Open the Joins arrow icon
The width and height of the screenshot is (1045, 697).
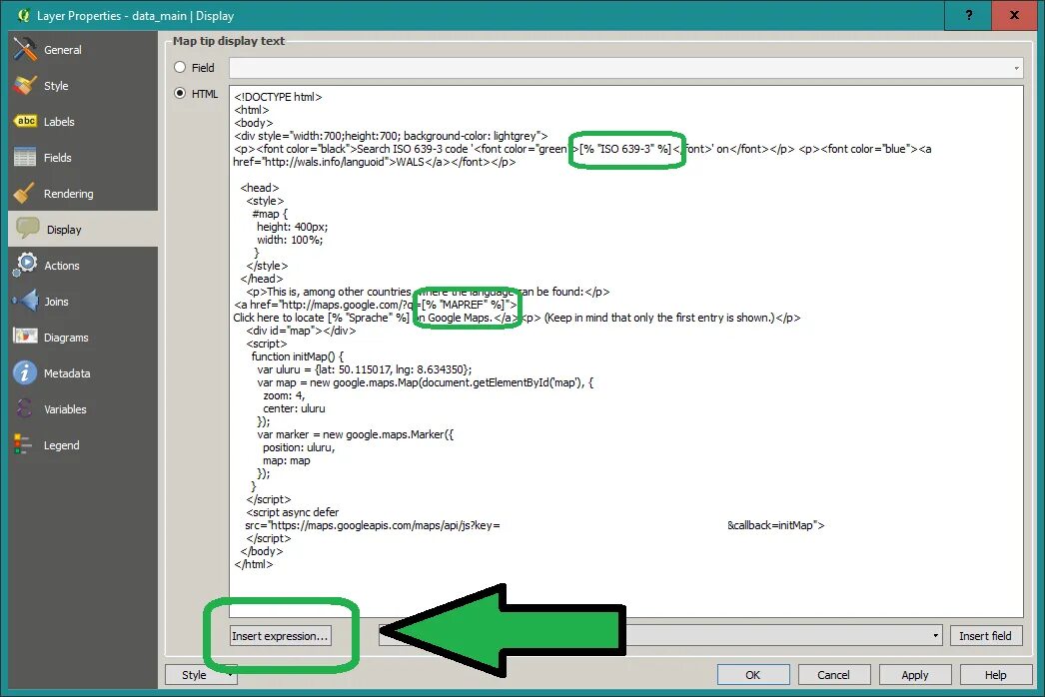click(x=25, y=301)
